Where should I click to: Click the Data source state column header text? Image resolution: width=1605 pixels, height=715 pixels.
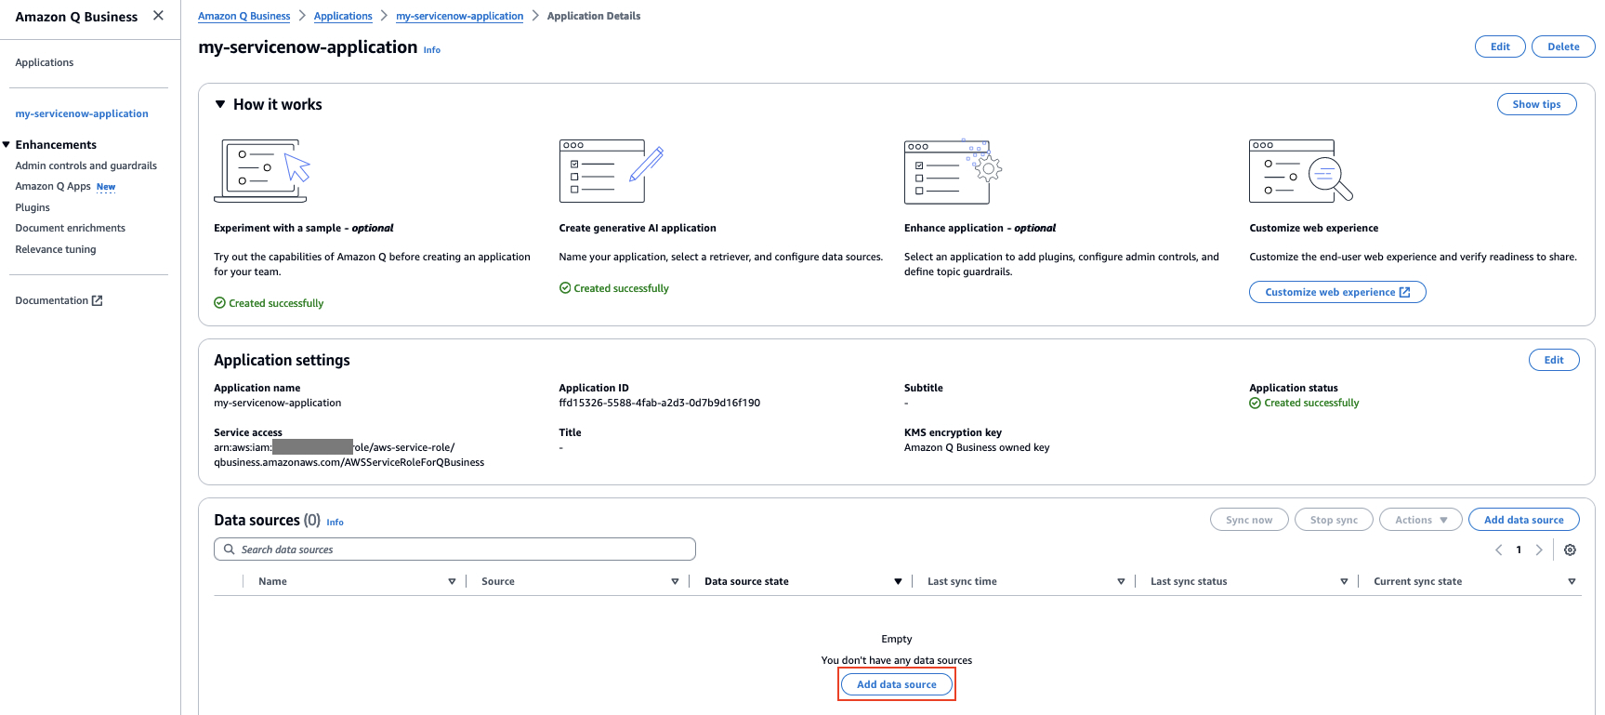(746, 582)
